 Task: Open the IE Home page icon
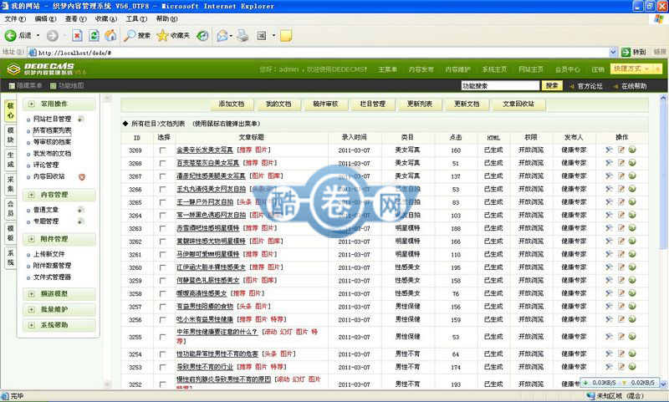(x=110, y=36)
